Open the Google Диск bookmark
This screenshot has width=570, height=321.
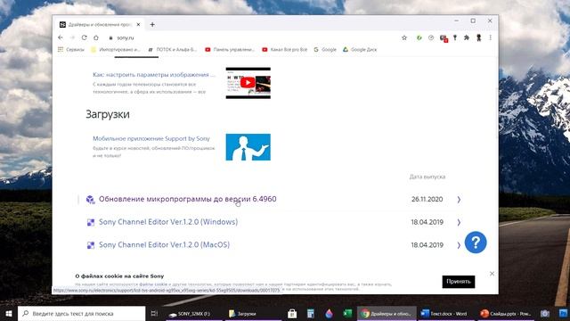point(360,50)
